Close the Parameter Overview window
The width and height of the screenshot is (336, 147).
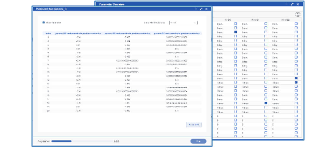coord(298,4)
